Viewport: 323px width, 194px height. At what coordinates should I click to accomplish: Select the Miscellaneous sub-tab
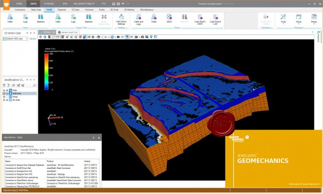point(146,10)
